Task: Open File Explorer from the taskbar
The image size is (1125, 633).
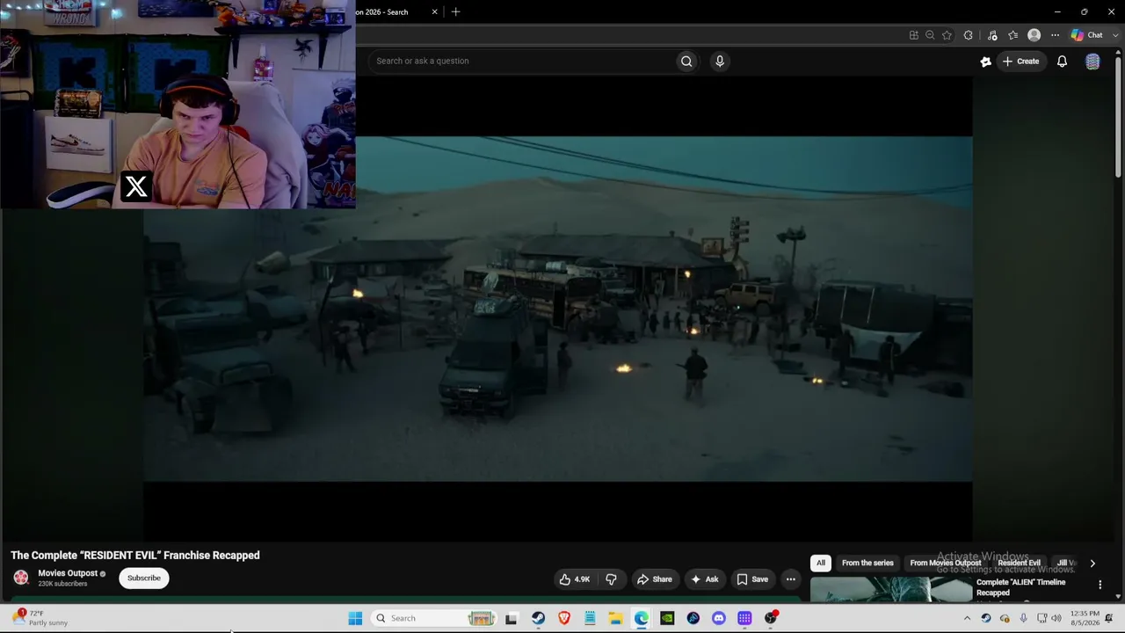Action: coord(616,618)
